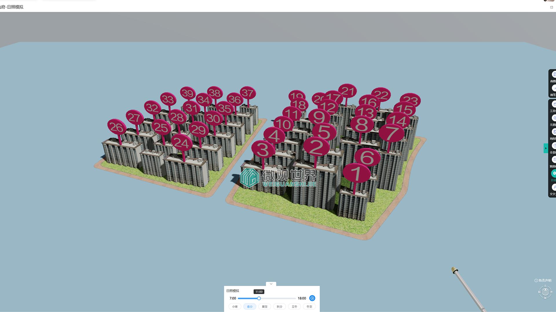Play the sunlight simulation animation
Screen dimensions: 556x312
pyautogui.click(x=312, y=298)
